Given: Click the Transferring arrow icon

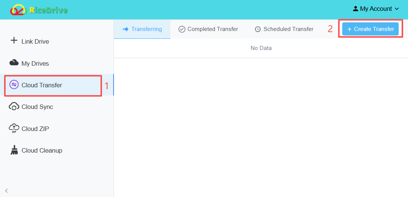Looking at the screenshot, I should [126, 29].
